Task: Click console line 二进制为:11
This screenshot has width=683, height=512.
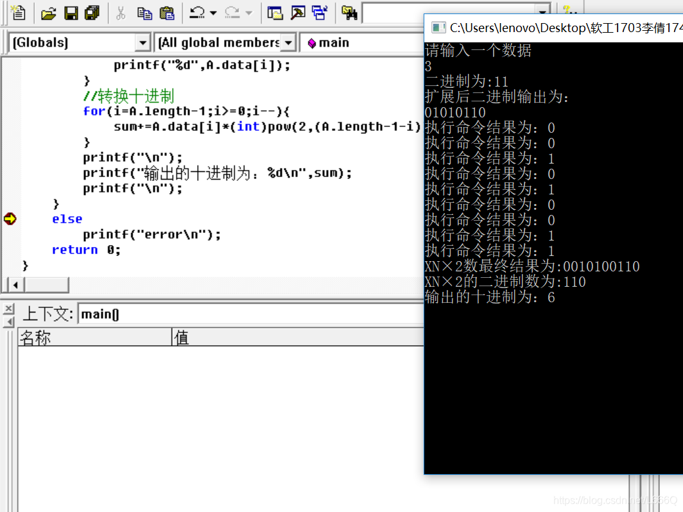Action: coord(467,82)
